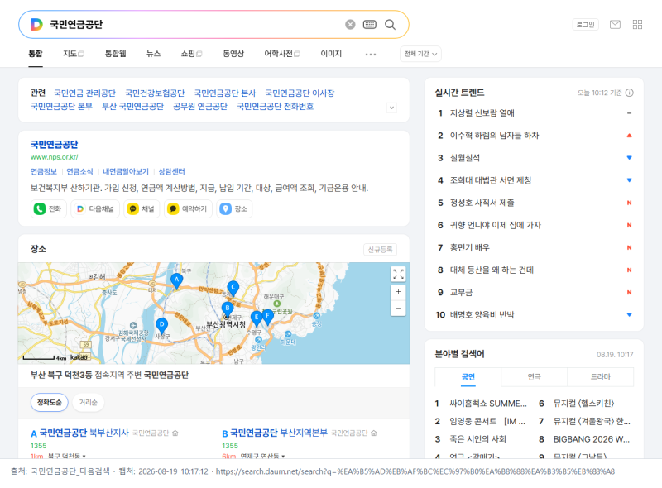Image resolution: width=662 pixels, height=488 pixels.
Task: Open the 국민연금공단 site title link
Action: click(54, 145)
